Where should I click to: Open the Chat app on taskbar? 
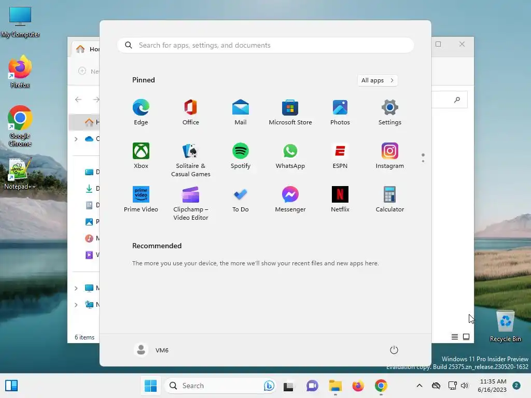(312, 386)
